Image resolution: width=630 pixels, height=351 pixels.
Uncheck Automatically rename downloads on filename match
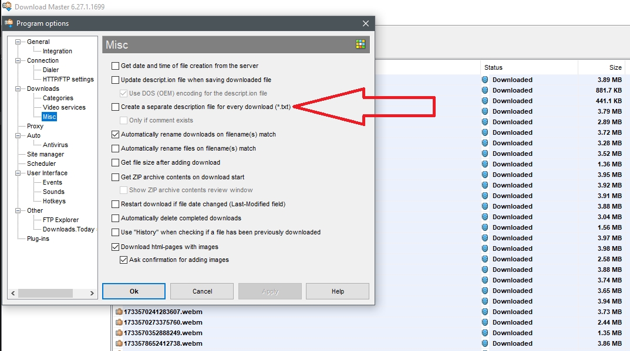tap(115, 134)
